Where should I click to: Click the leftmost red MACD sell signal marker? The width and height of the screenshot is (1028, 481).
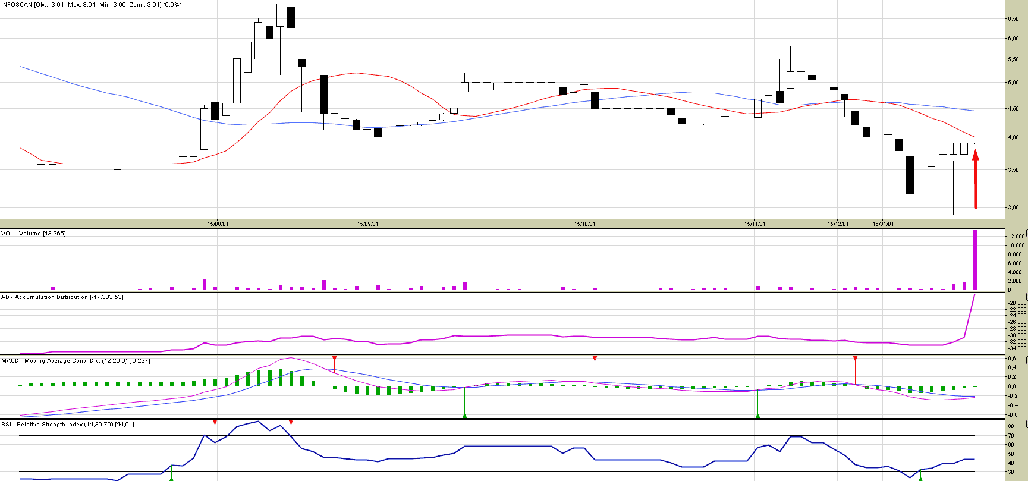pos(334,359)
